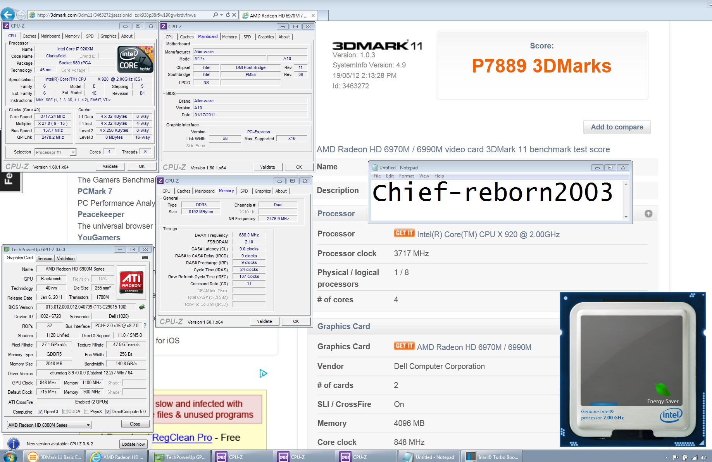Open the YouGamers link
The image size is (712, 462).
pyautogui.click(x=99, y=238)
